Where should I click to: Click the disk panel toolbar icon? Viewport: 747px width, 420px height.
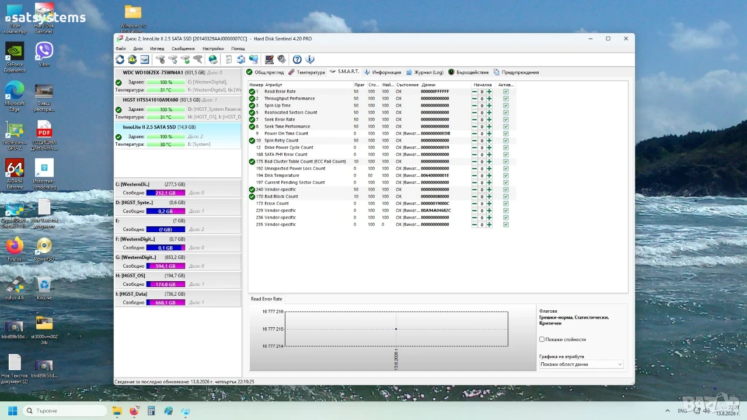pos(144,60)
